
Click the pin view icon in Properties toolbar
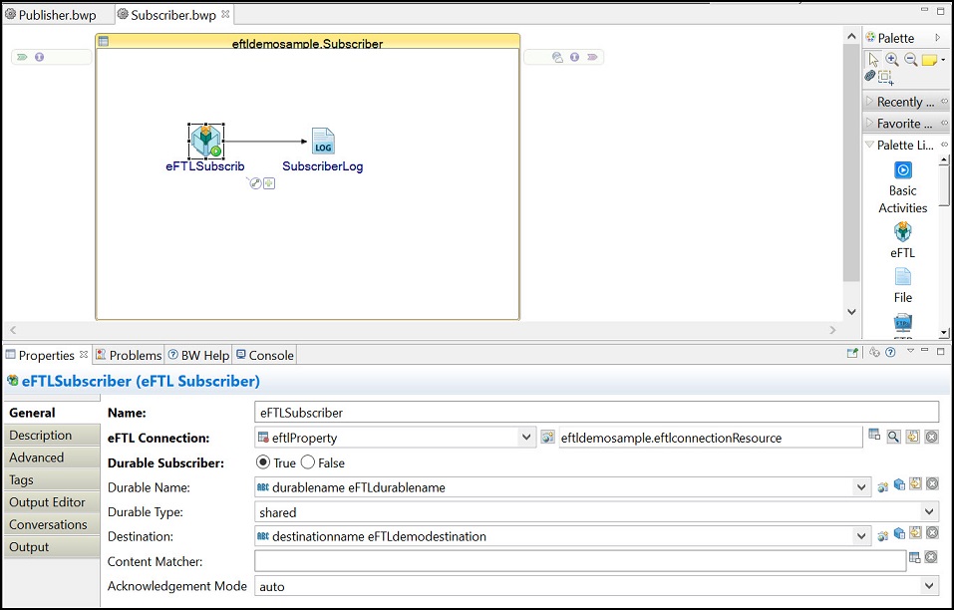click(x=852, y=353)
